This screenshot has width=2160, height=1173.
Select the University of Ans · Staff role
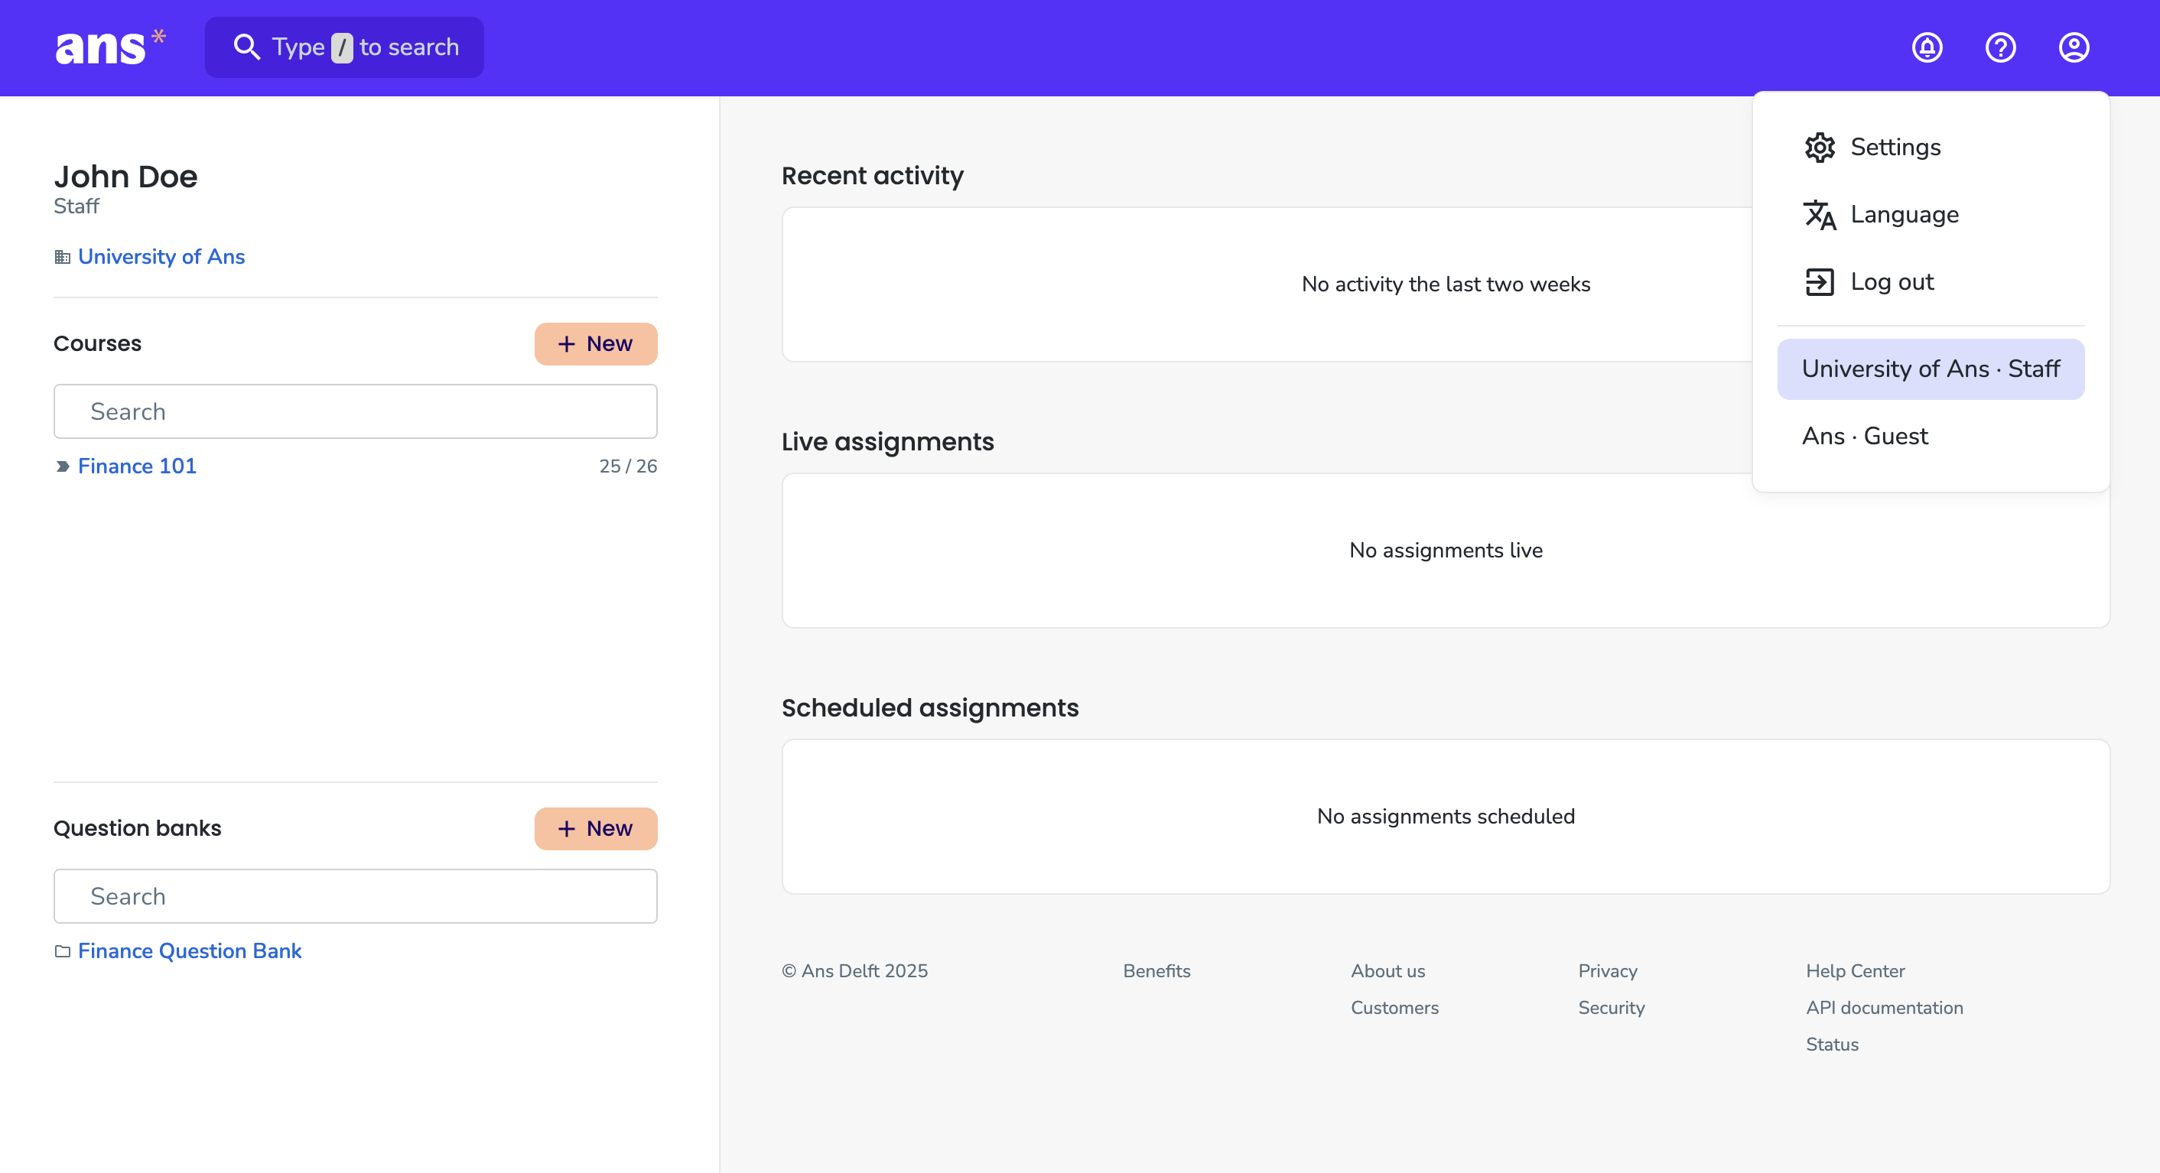[1931, 368]
